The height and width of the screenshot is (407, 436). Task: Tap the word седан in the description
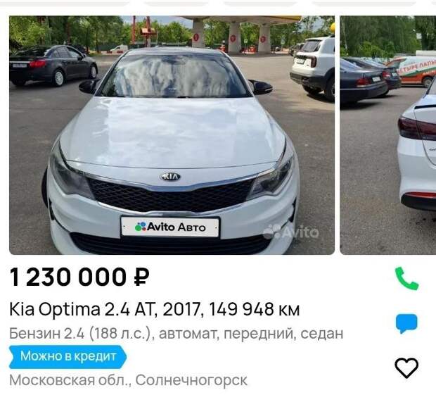pos(321,334)
